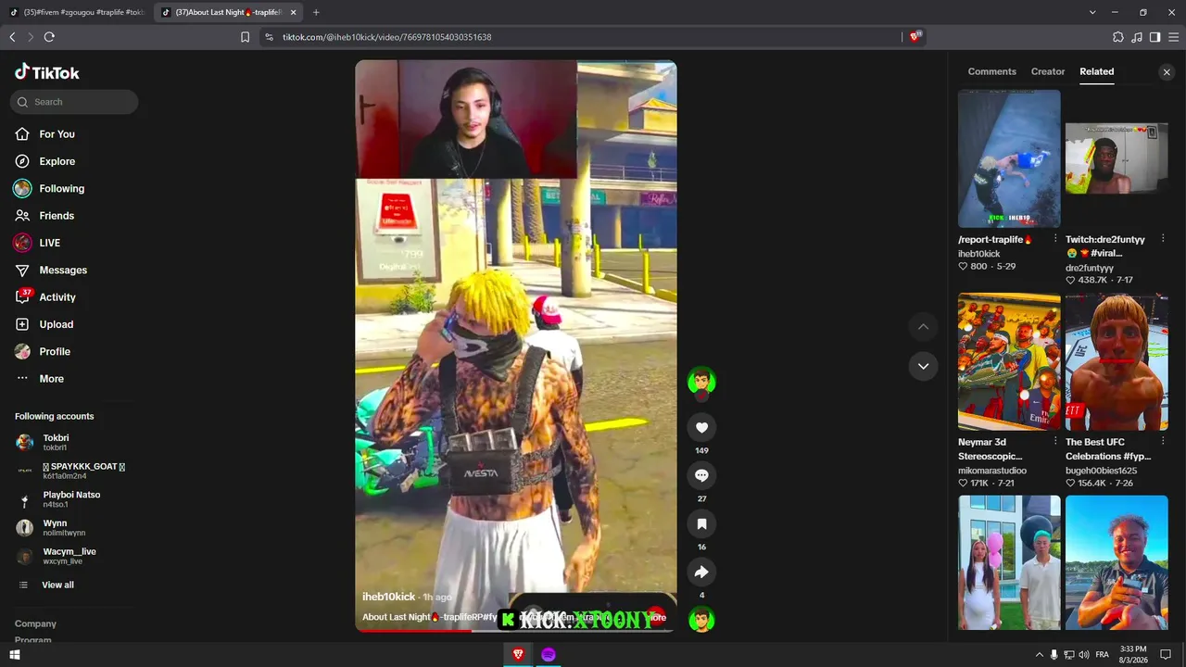Toggle the browser sidebar panel

pyautogui.click(x=1154, y=37)
